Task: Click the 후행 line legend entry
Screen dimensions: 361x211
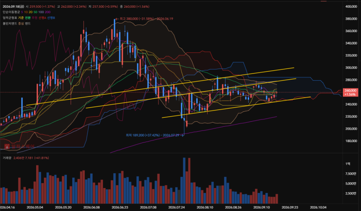Action: [35, 18]
